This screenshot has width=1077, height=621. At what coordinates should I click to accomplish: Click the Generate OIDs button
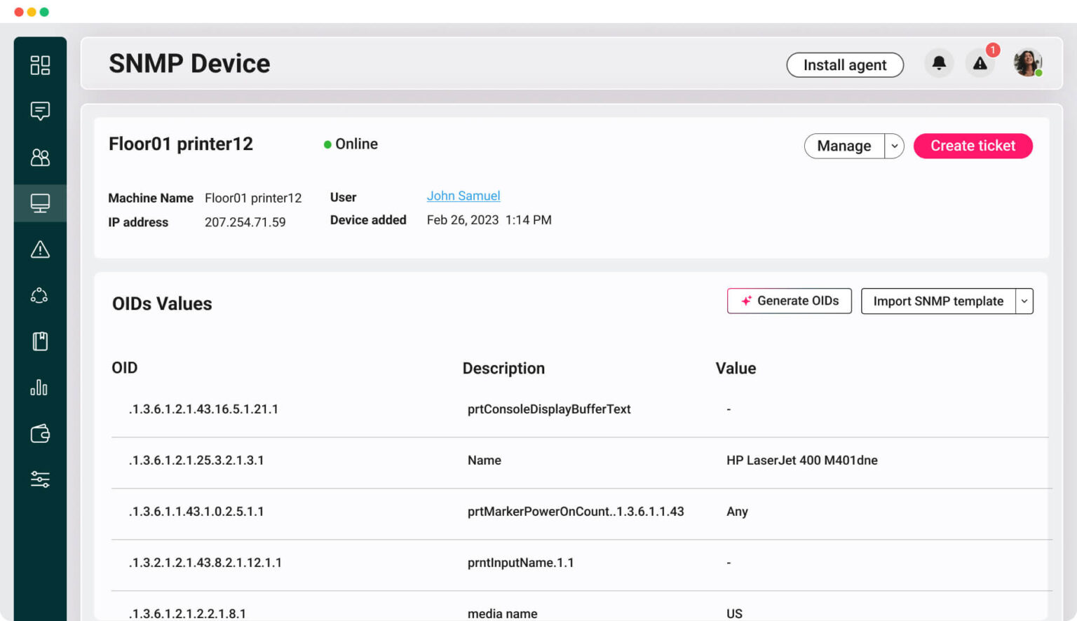tap(789, 301)
